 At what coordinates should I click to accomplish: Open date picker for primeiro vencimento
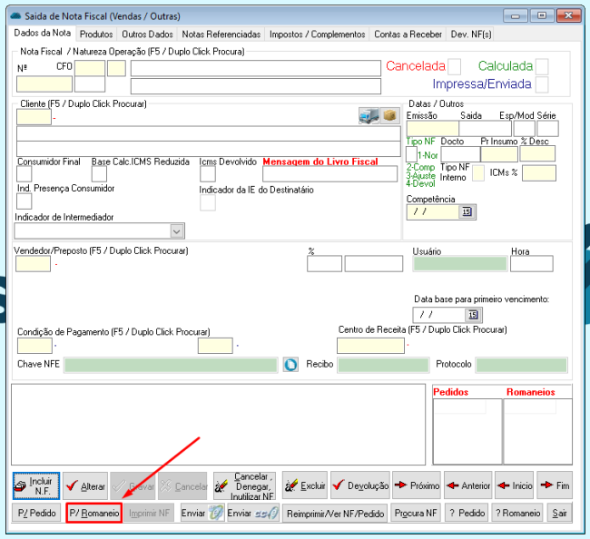(x=473, y=315)
